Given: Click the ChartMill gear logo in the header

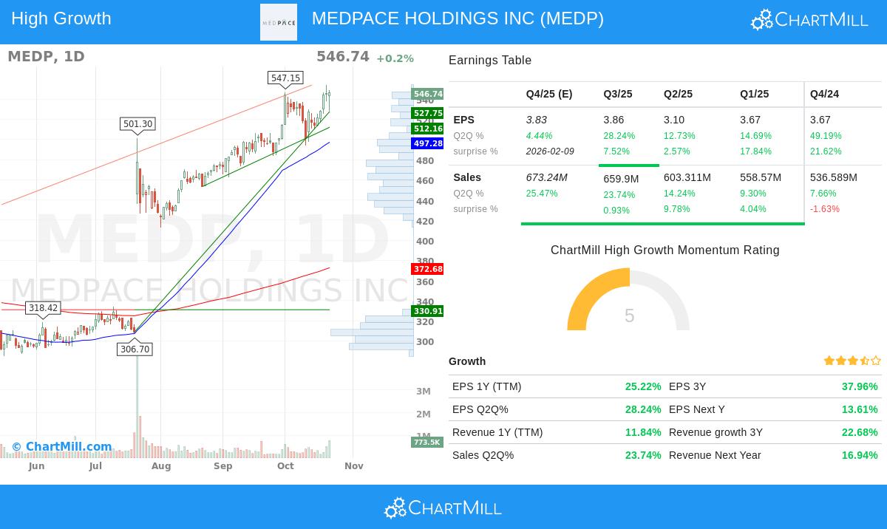Looking at the screenshot, I should point(761,19).
